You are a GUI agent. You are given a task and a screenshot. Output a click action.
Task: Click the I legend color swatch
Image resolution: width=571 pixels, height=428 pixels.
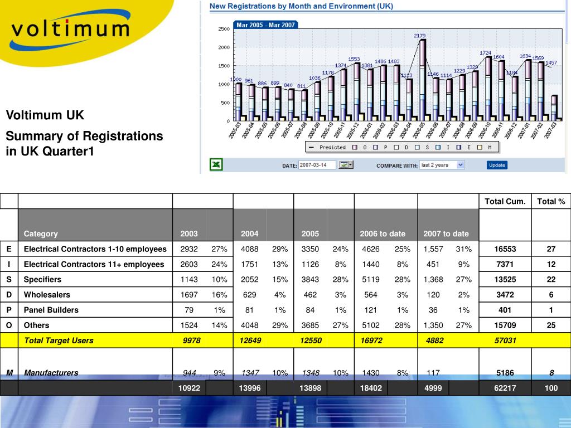(438, 147)
